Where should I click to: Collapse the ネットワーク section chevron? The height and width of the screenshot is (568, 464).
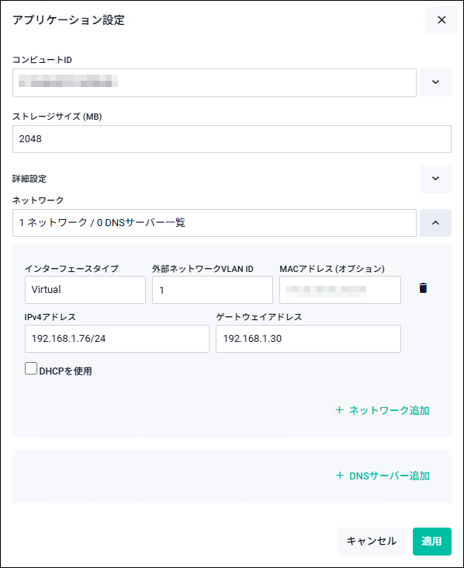(435, 223)
